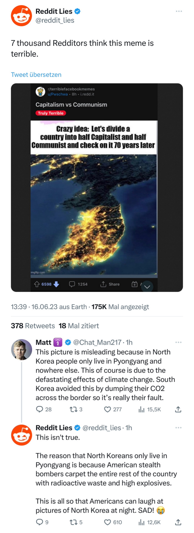
Task: View analytics on Reddit Lies follow-up reply
Action: coord(141,522)
